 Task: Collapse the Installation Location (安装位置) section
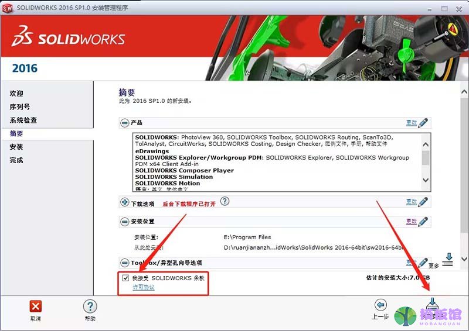(124, 222)
